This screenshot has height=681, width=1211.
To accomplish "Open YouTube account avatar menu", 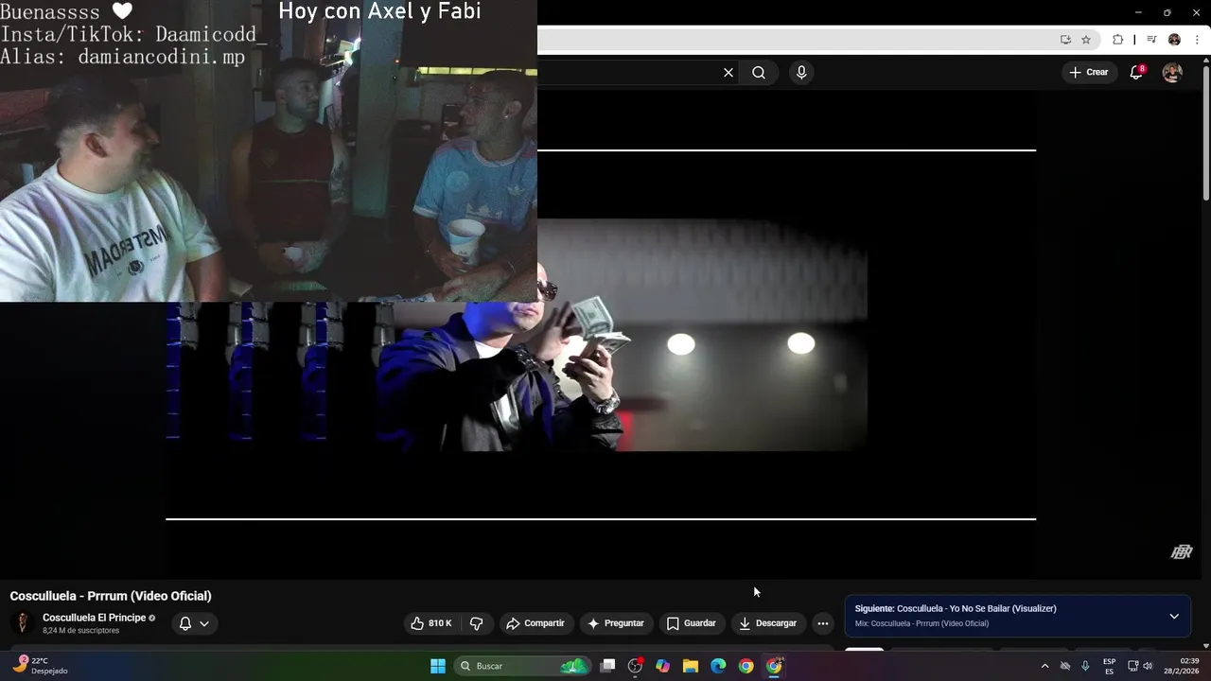I will (1172, 73).
